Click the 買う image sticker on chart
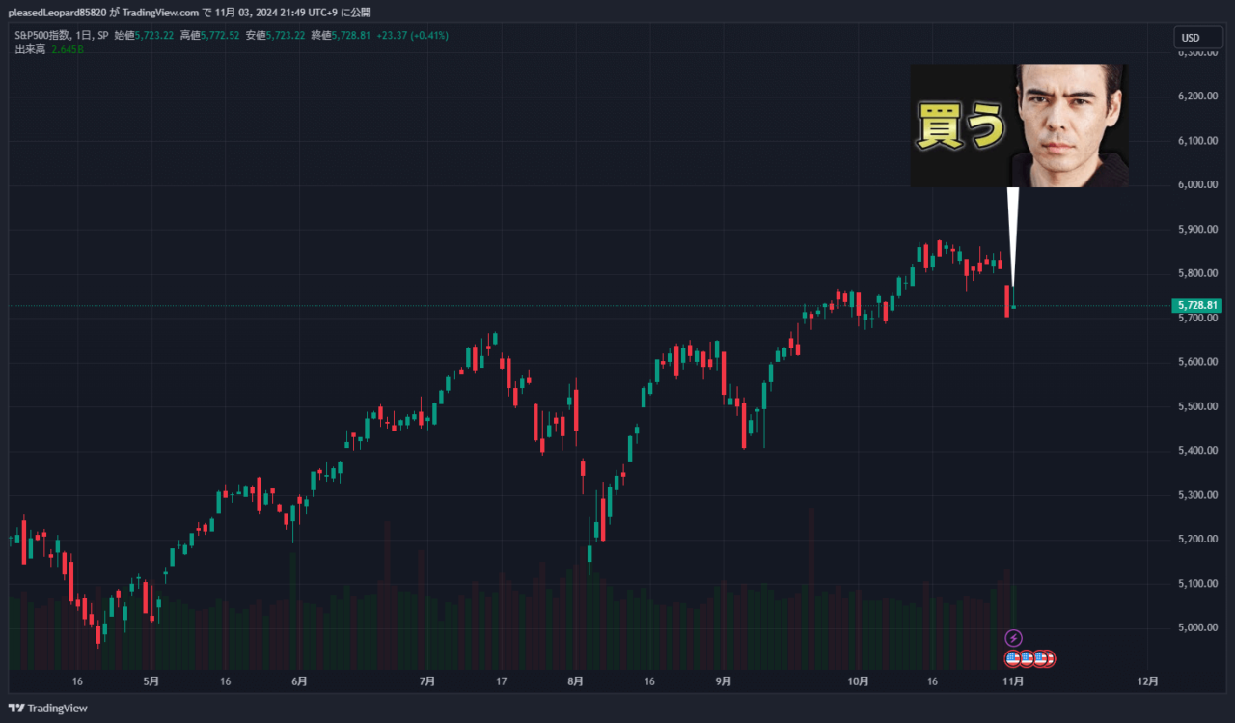 point(1019,125)
